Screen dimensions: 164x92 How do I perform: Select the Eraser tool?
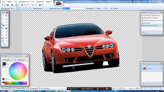(6, 31)
